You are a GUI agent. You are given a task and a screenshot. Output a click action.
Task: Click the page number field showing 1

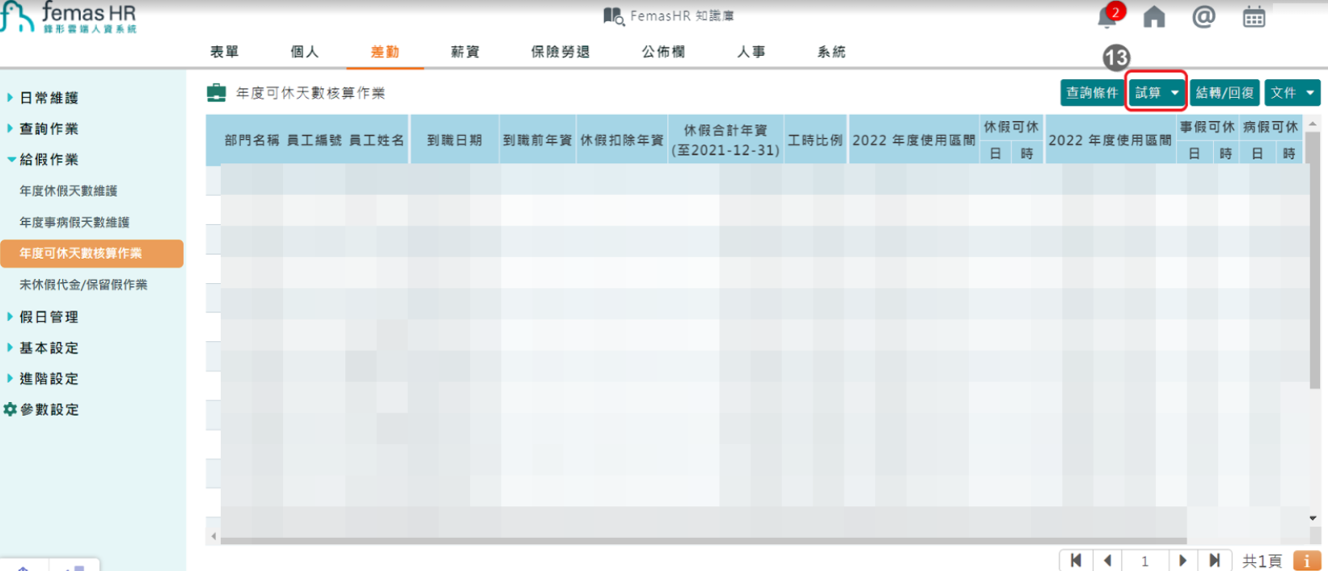pos(1144,560)
